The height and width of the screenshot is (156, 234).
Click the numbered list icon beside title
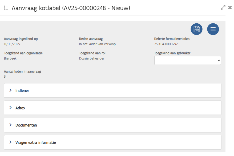click(6, 8)
